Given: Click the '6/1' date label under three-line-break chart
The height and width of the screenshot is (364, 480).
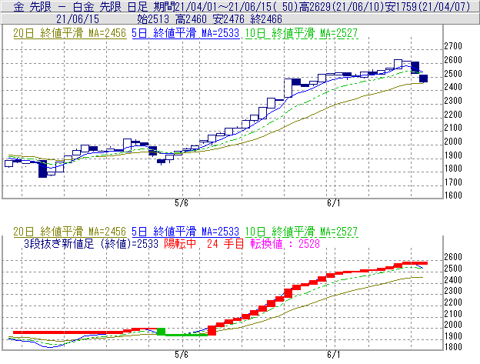Looking at the screenshot, I should (334, 355).
